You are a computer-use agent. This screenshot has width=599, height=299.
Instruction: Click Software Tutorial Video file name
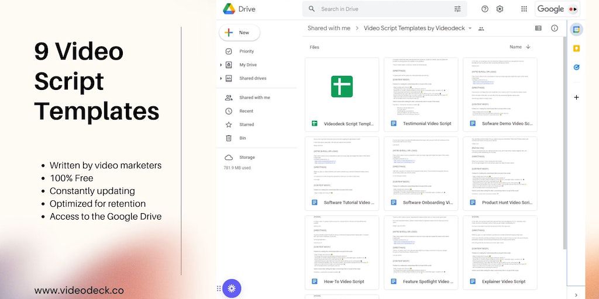349,203
